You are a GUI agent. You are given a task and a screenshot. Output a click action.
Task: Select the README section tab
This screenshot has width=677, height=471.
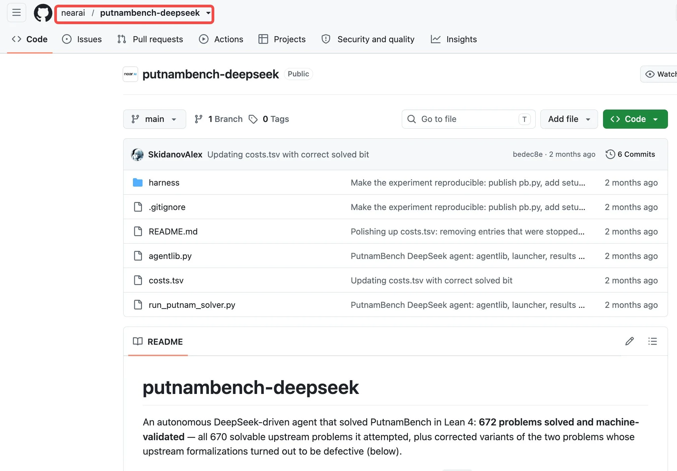(x=158, y=341)
